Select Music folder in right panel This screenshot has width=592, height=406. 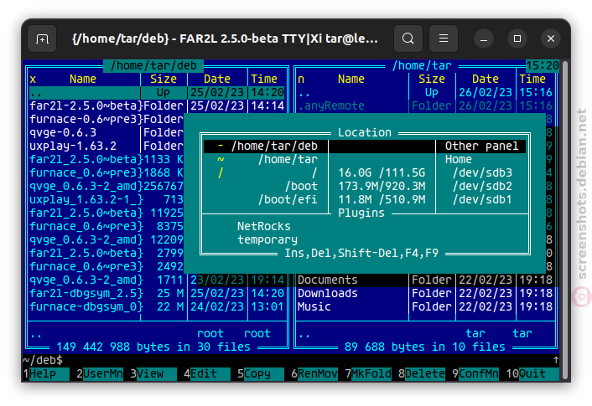[x=425, y=307]
